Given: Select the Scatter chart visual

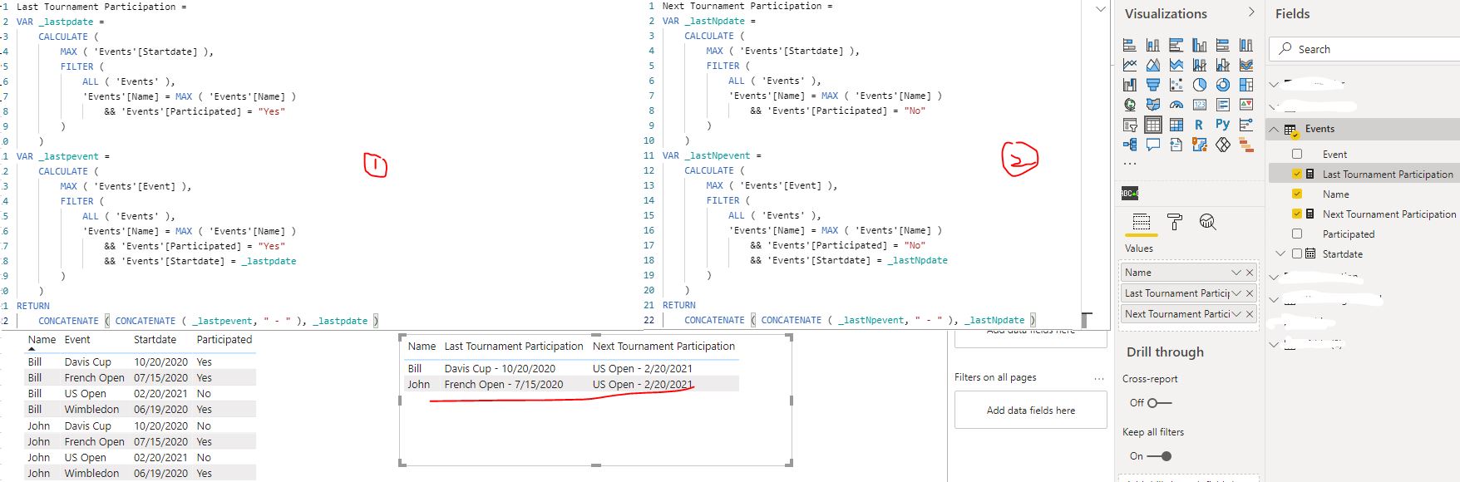Looking at the screenshot, I should point(1176,85).
